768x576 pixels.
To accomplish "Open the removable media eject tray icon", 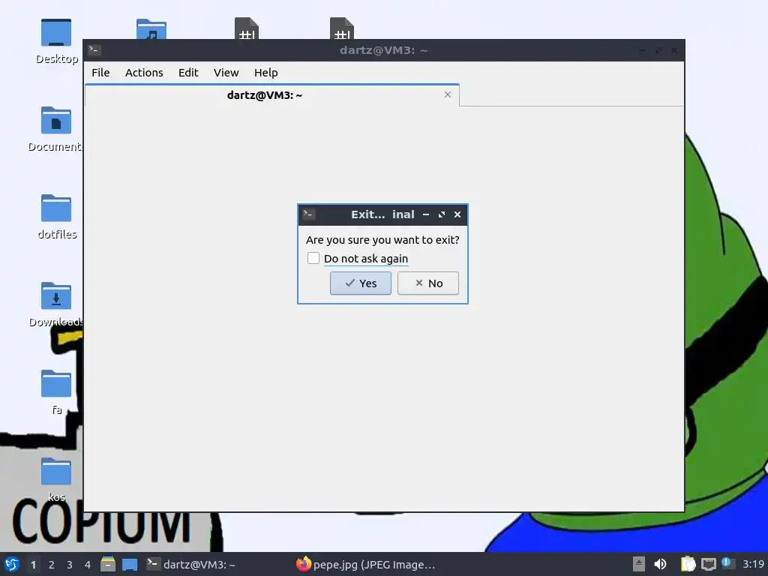I will 639,564.
